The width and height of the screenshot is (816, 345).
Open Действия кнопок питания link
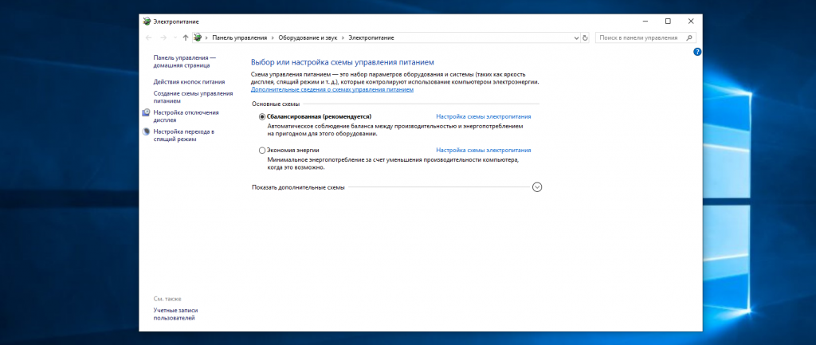[189, 82]
